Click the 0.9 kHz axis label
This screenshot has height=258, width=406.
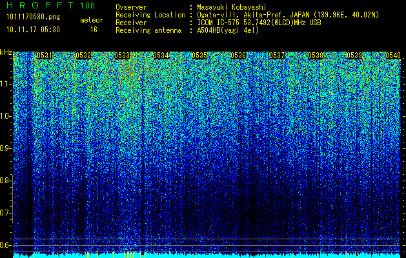coord(5,148)
